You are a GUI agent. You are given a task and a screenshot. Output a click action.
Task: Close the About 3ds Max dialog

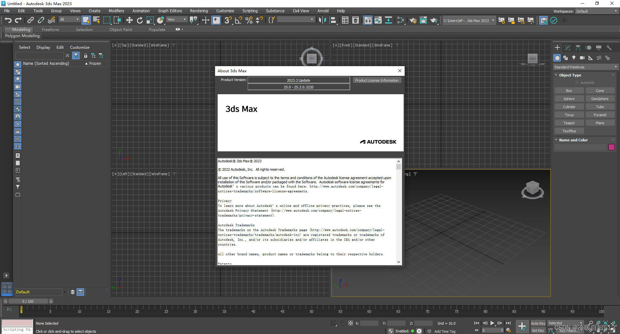click(399, 71)
